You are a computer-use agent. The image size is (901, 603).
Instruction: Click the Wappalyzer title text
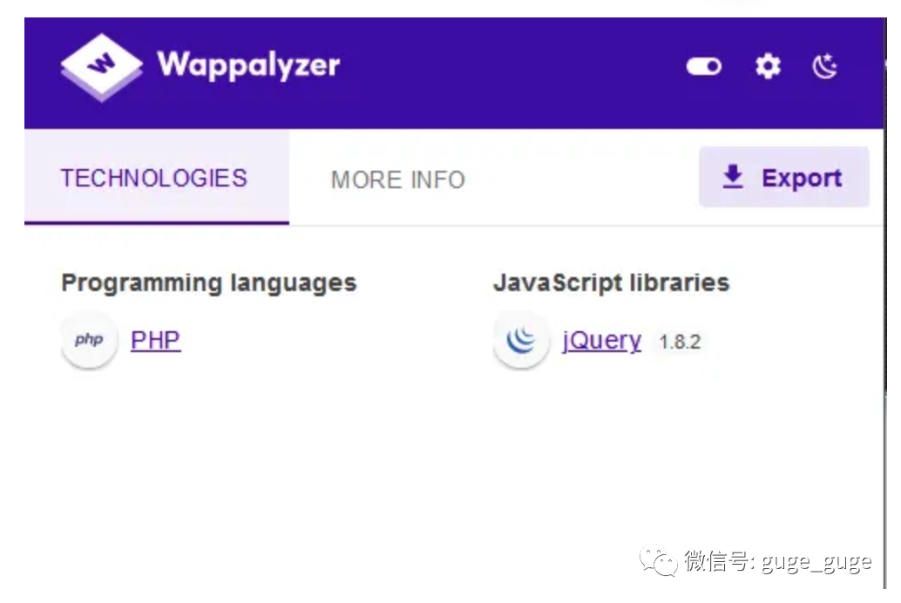248,65
